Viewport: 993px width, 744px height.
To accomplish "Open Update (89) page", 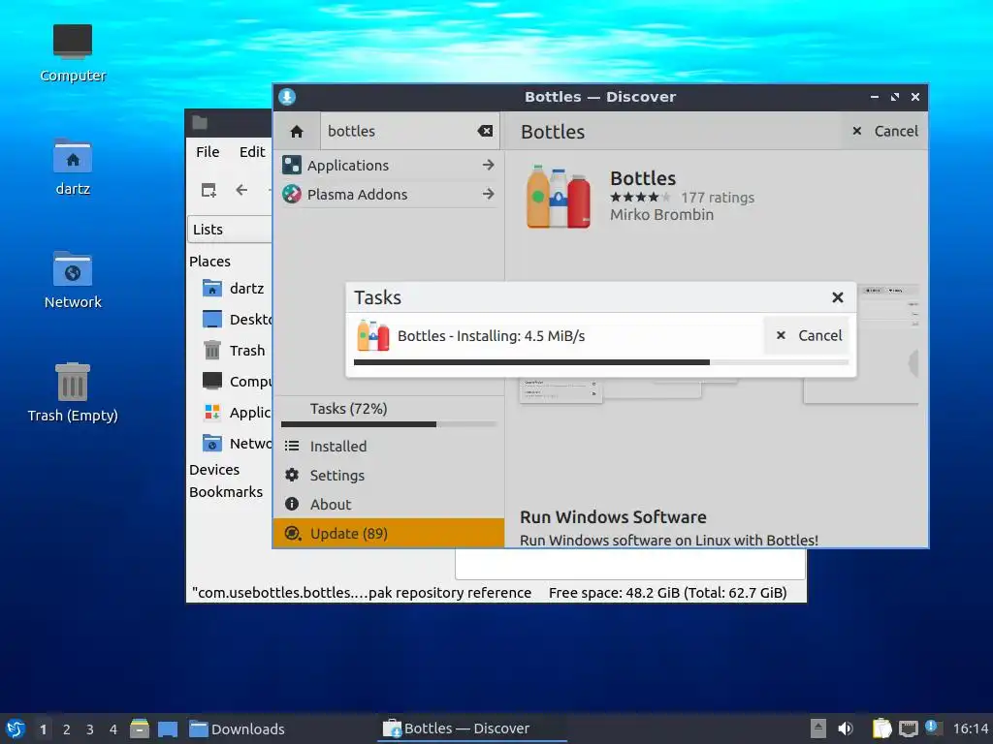I will pos(389,534).
